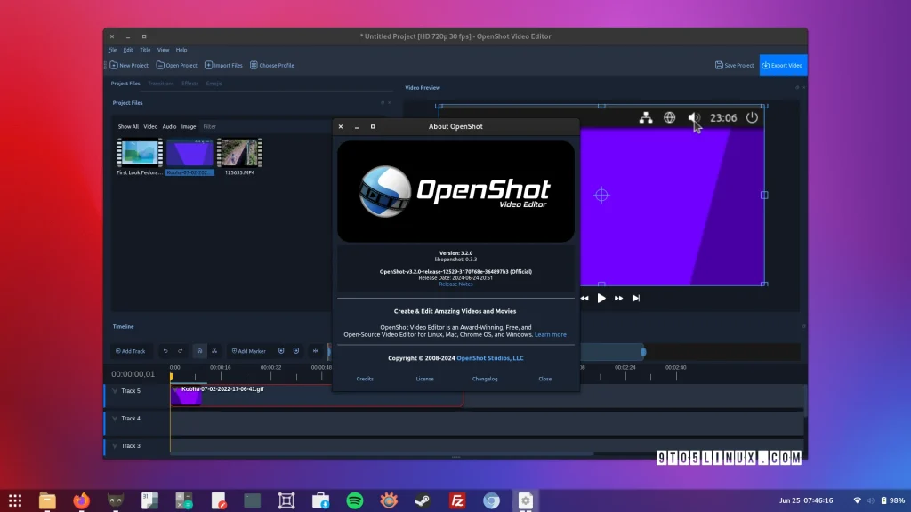Click the New Project toolbar button
The height and width of the screenshot is (512, 911).
(129, 66)
